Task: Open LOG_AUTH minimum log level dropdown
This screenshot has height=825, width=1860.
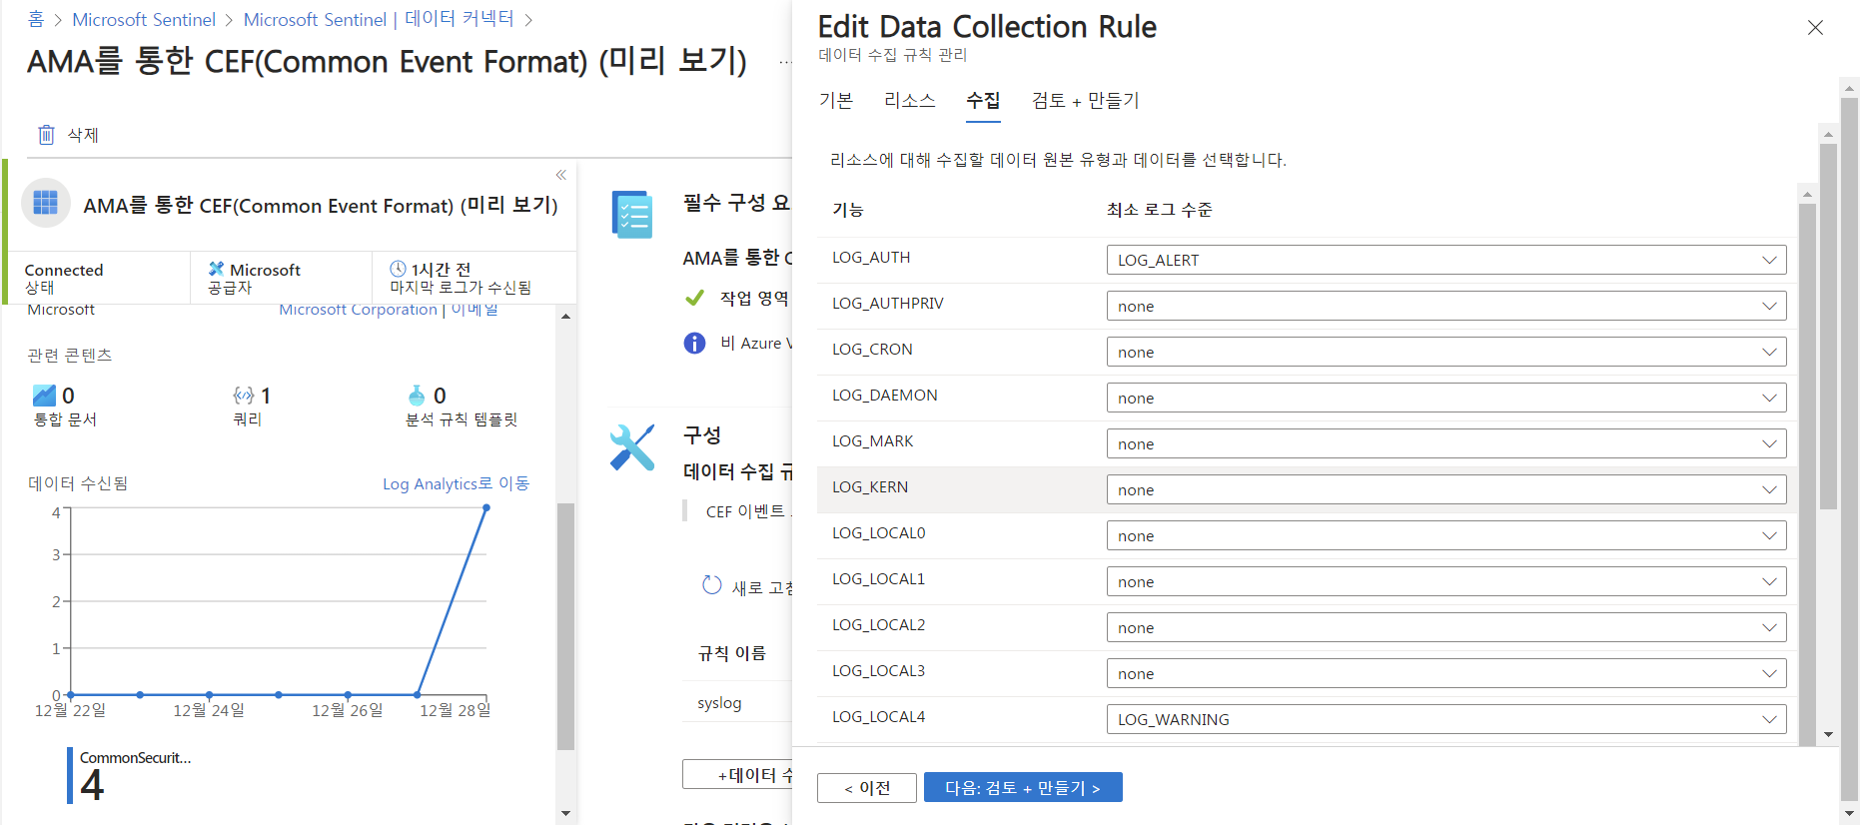Action: tap(1446, 260)
